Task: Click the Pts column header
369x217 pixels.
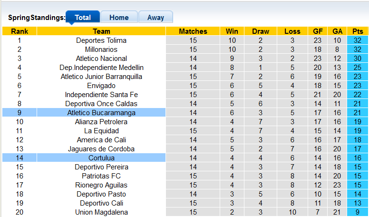Action: pos(358,31)
